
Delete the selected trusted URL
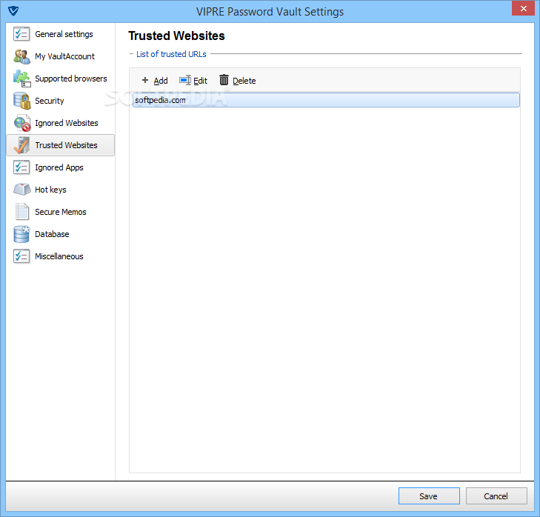click(238, 81)
